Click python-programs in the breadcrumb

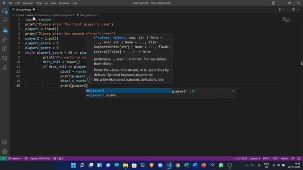click(x=62, y=15)
